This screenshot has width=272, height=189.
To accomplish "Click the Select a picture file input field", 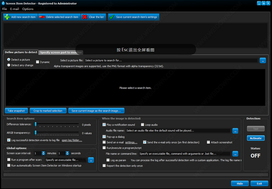I will 171,61.
